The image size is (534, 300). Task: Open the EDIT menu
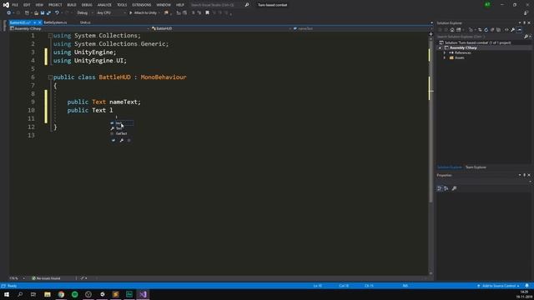click(x=27, y=5)
